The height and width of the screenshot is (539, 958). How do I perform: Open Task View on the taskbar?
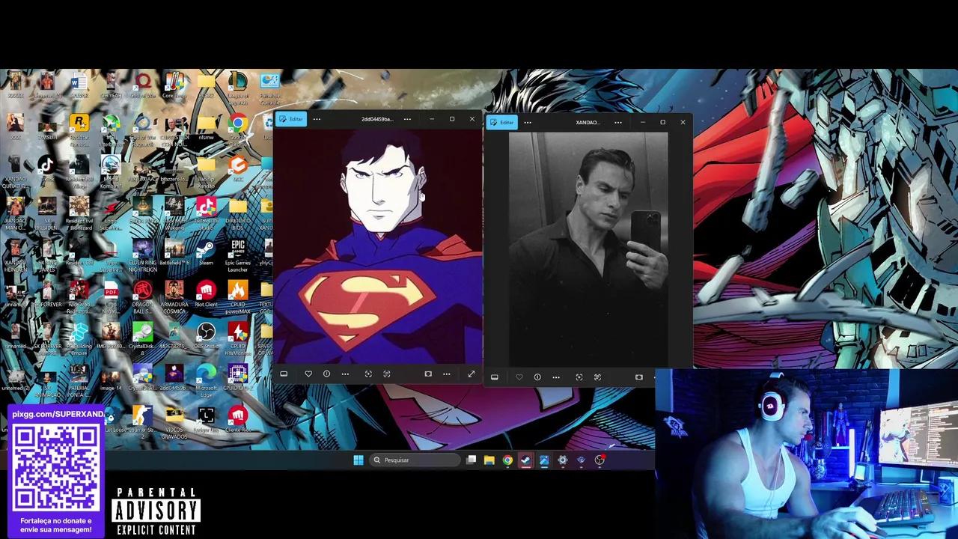tap(471, 460)
